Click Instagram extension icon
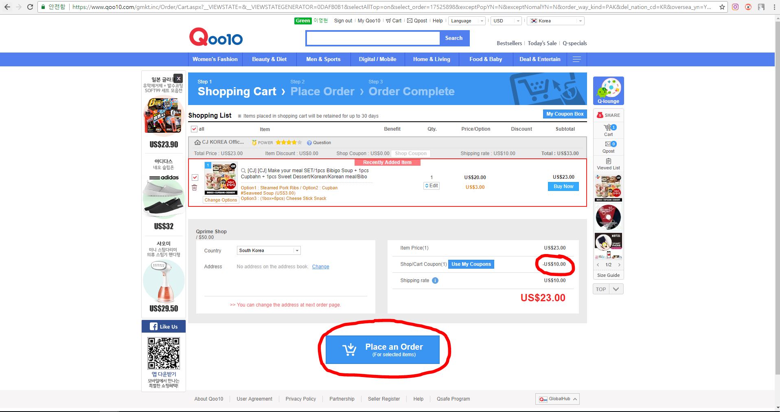This screenshot has width=780, height=412. pyautogui.click(x=735, y=7)
